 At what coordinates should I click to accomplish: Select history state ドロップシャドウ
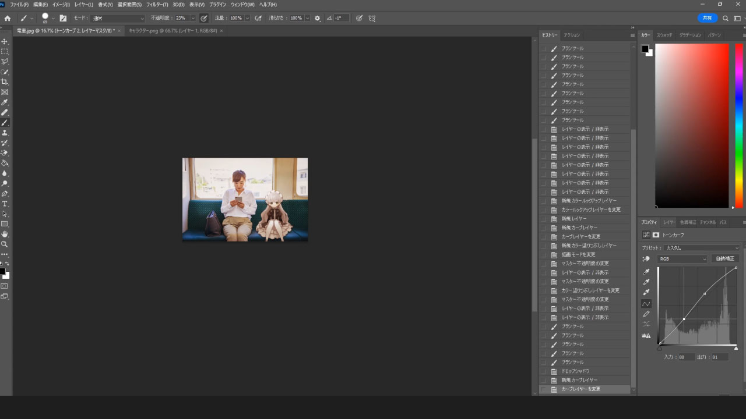point(585,371)
